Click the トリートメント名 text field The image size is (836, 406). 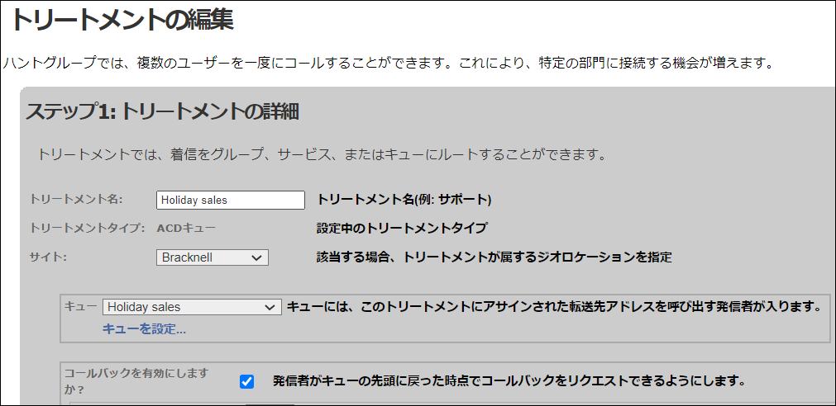coord(231,200)
